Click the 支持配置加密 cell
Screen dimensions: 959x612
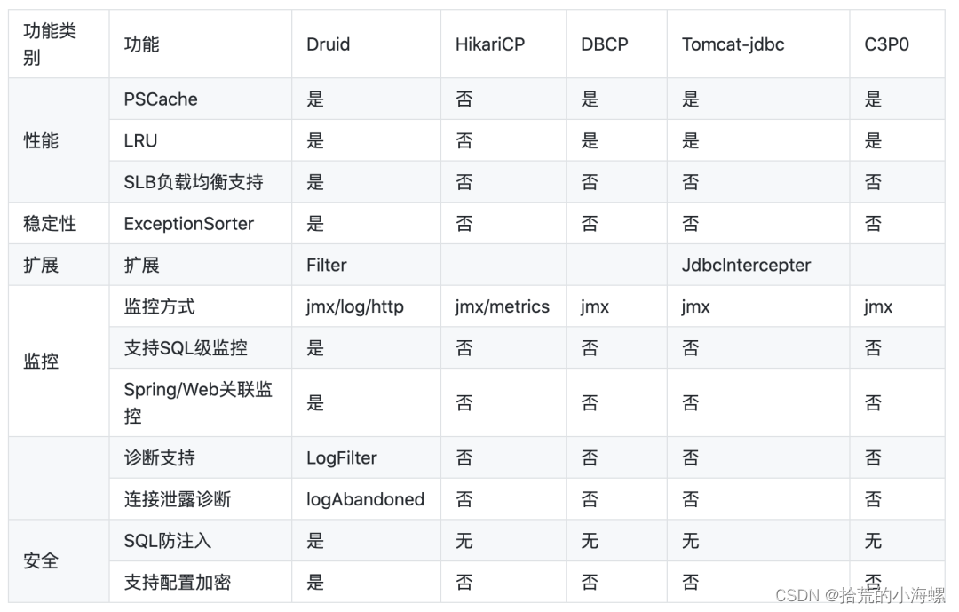coord(201,582)
